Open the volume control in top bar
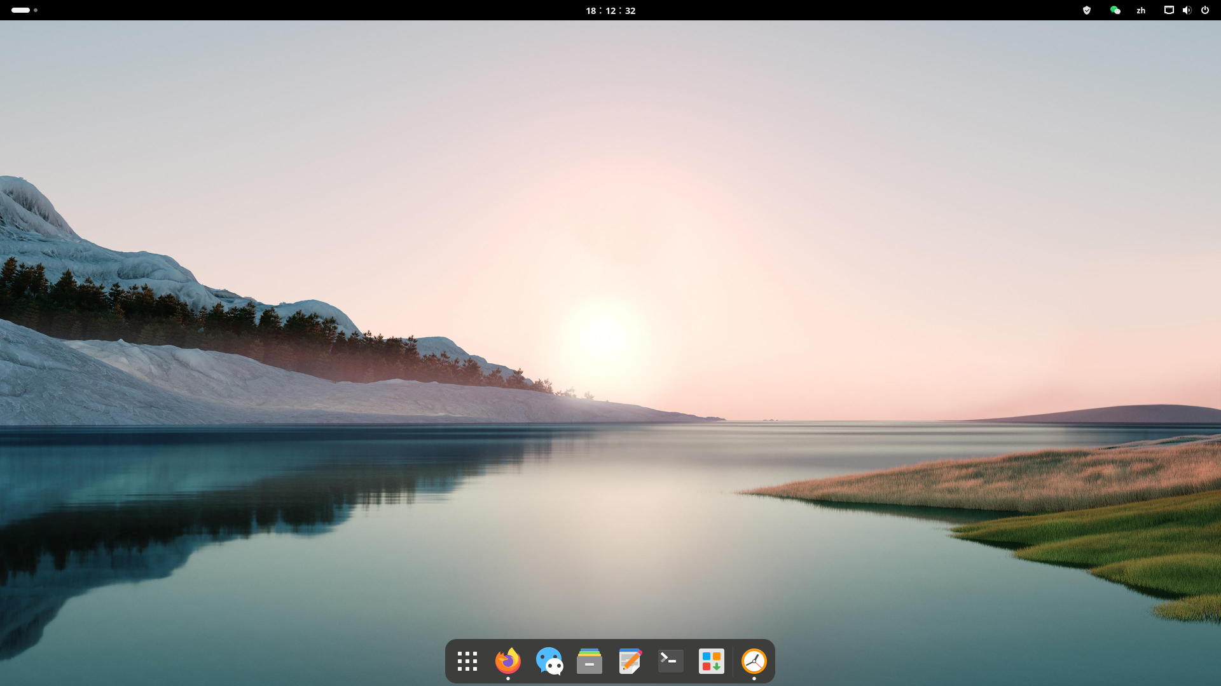Image resolution: width=1221 pixels, height=686 pixels. [x=1187, y=10]
